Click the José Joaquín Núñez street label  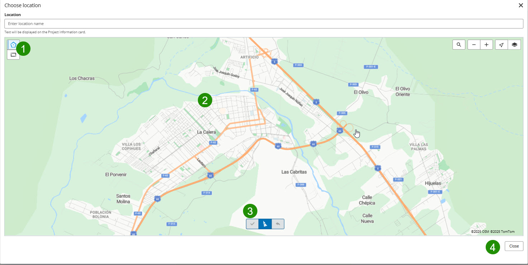[291, 98]
